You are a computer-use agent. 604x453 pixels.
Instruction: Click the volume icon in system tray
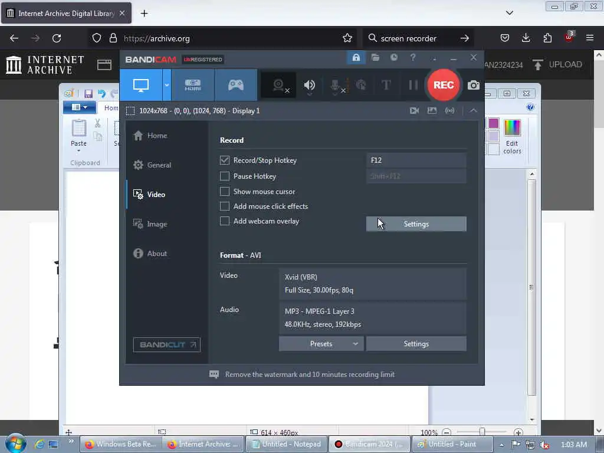[x=544, y=445]
